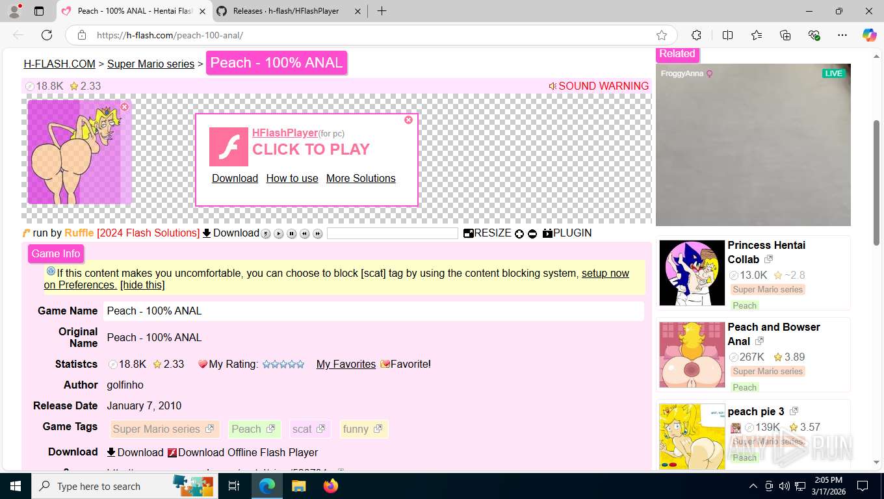Close the HFlashPlayer prompt box X
The height and width of the screenshot is (499, 884).
408,120
